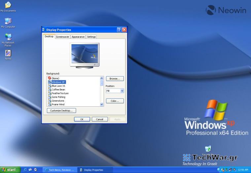Open the My Documents desktop icon
The image size is (251, 173).
tap(8, 5)
